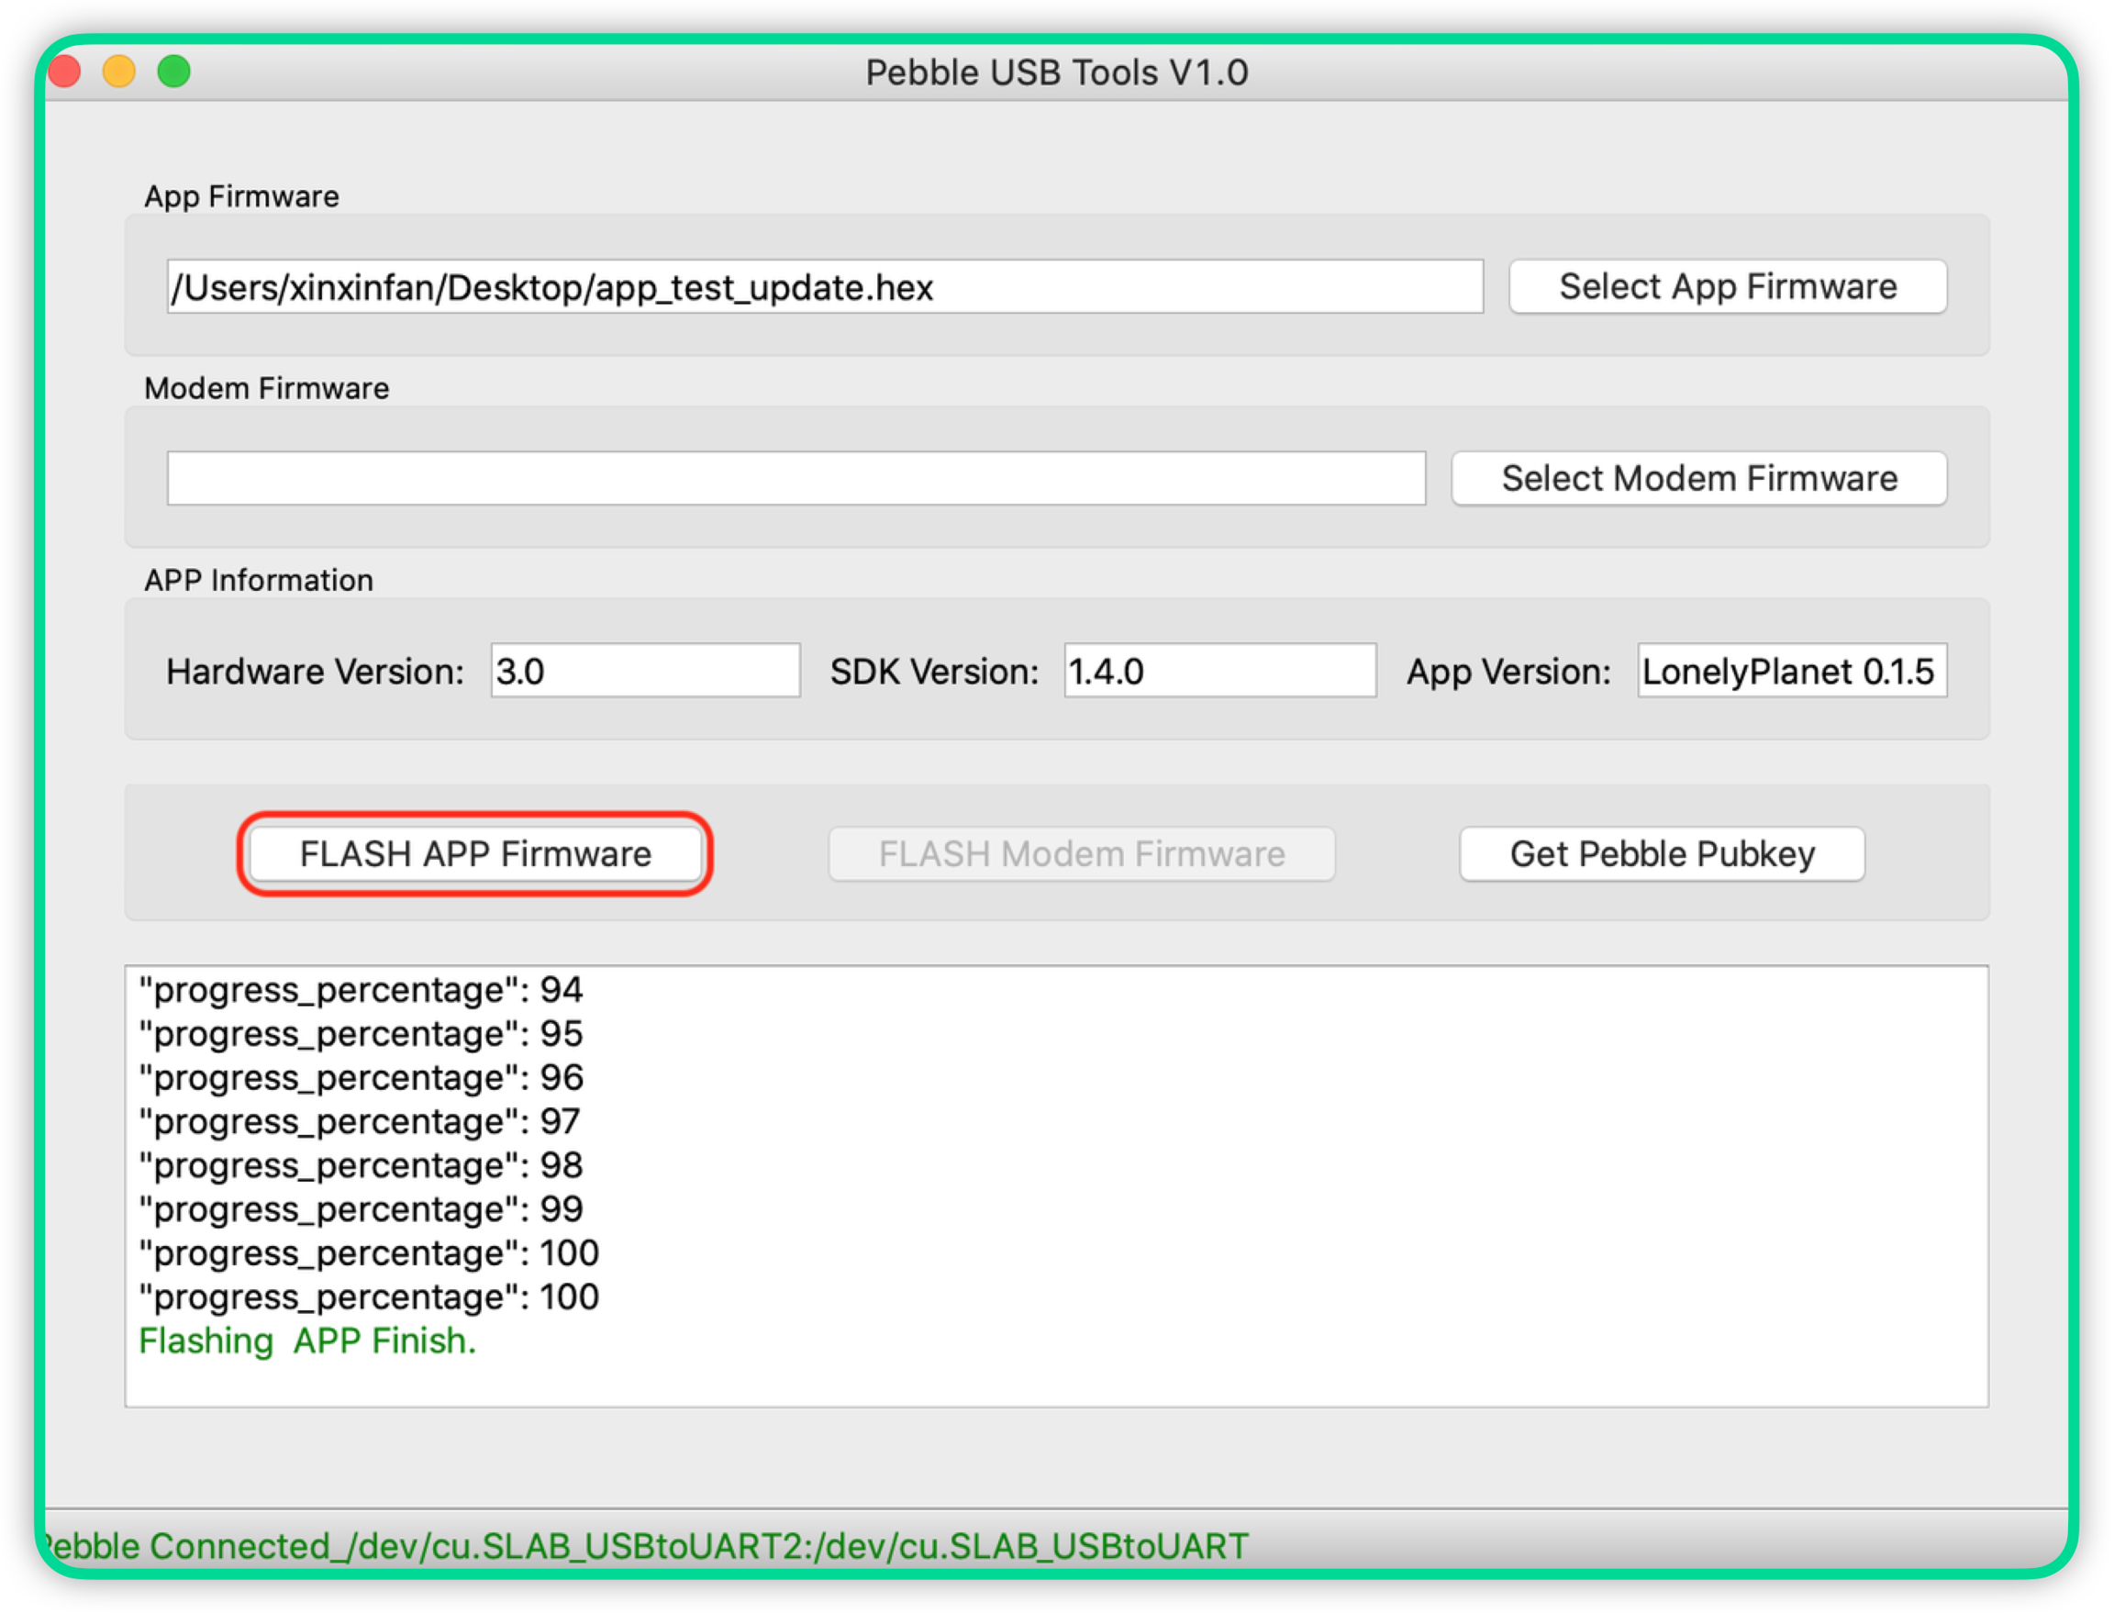Viewport: 2114px width, 1613px height.
Task: Focus the empty modem firmware path field
Action: point(795,478)
